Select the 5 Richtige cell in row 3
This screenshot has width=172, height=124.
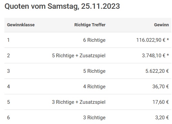[x=94, y=71]
